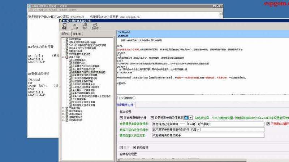Click the Back (上一步) arrow icon
The height and width of the screenshot is (162, 289).
click(x=74, y=26)
